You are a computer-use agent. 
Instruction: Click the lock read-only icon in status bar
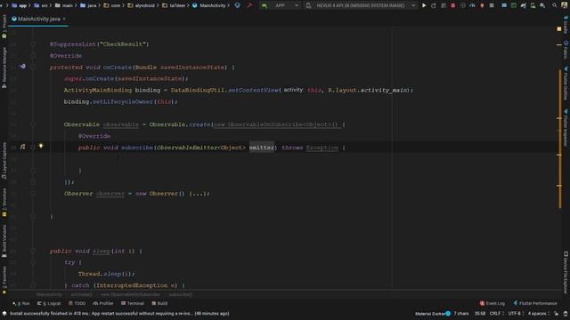click(556, 314)
